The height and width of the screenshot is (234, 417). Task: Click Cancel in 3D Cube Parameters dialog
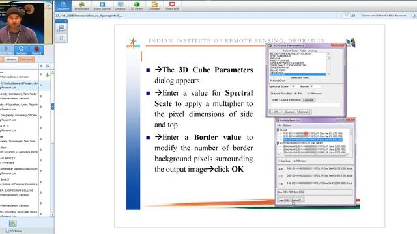click(x=303, y=112)
